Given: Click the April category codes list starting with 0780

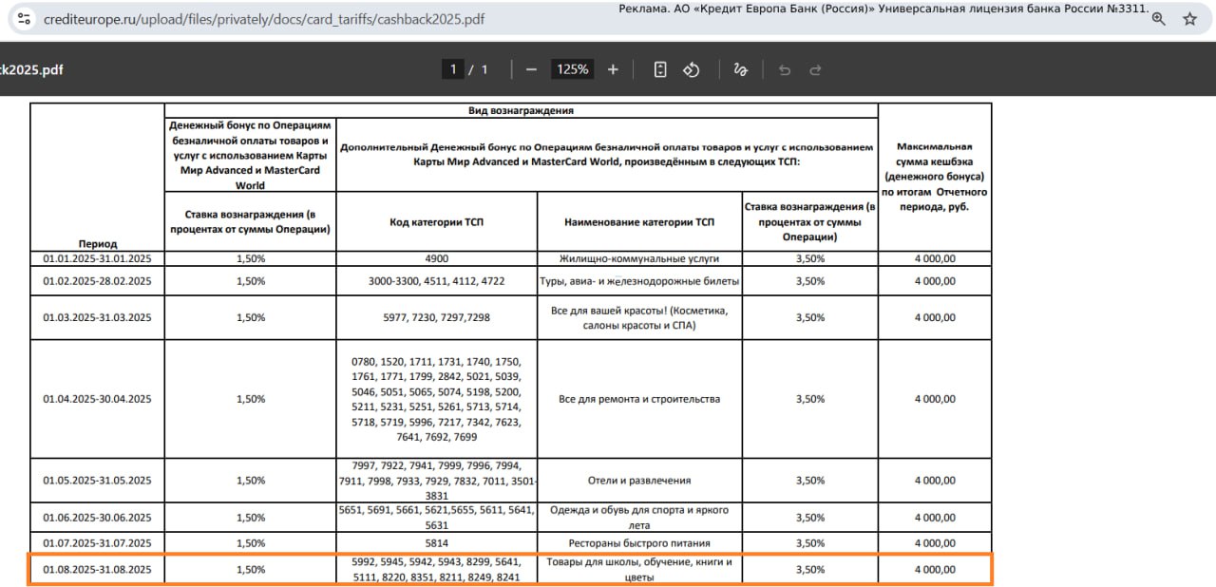Looking at the screenshot, I should click(437, 399).
